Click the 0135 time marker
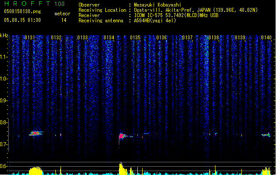 click(x=135, y=37)
